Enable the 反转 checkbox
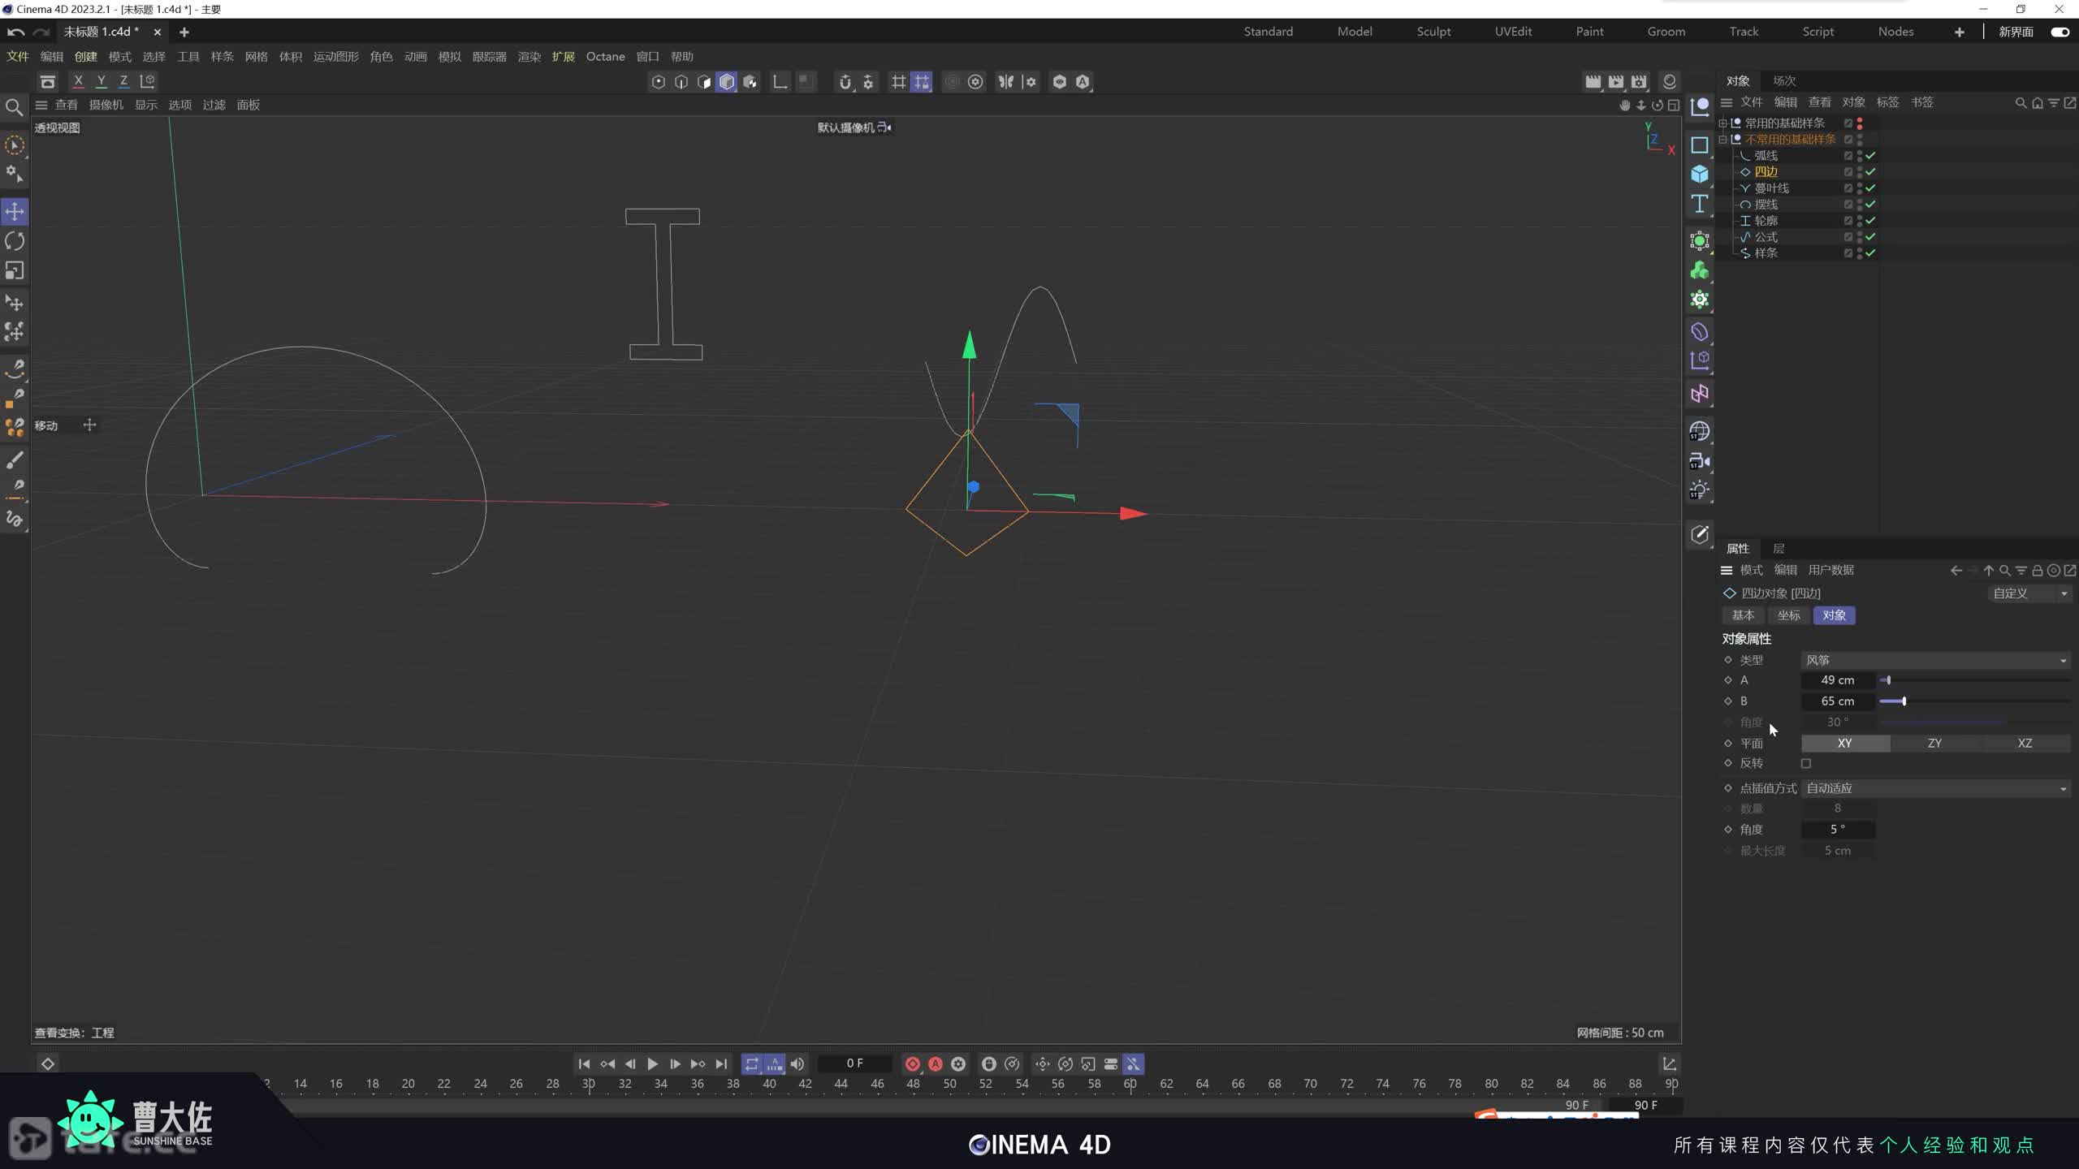Screen dimensions: 2079x1169 point(1806,763)
